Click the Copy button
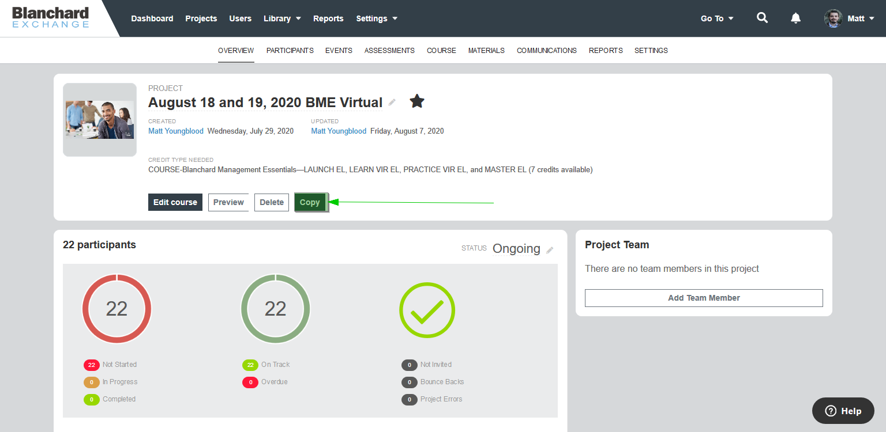 pos(310,202)
